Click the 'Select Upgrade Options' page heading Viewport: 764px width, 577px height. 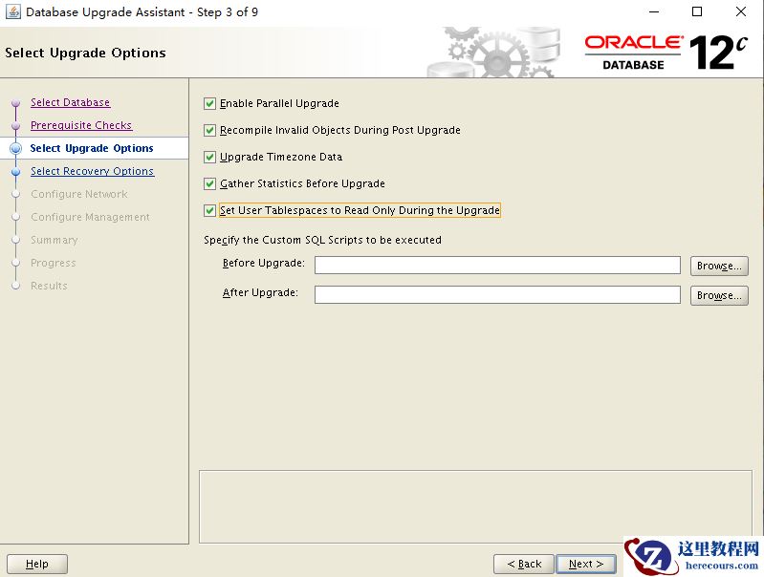point(85,53)
